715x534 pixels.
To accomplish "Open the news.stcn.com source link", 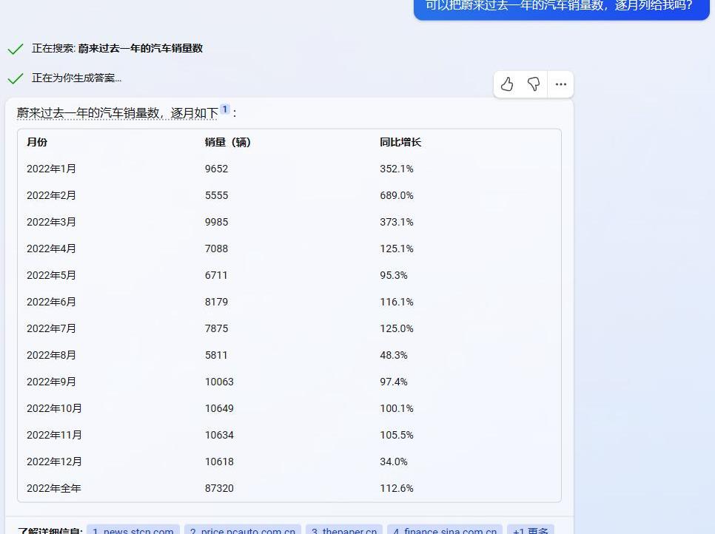I will 133,530.
